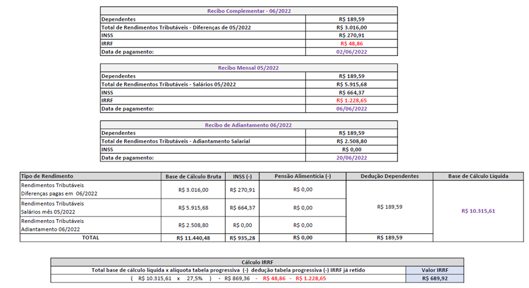Click 'Total de Rendimentos Tributáveis - Adiantamento Salarial' label

tap(176, 141)
